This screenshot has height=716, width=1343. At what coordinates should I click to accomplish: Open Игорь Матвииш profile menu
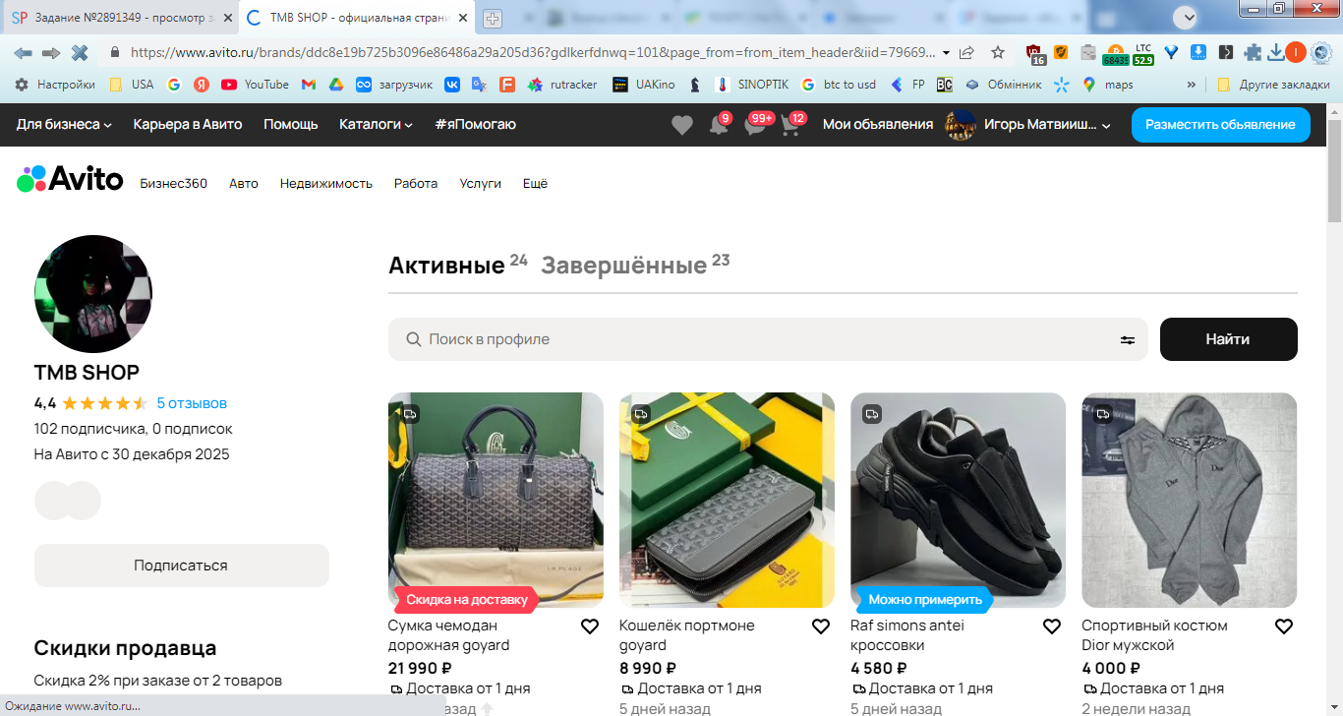pos(1028,125)
